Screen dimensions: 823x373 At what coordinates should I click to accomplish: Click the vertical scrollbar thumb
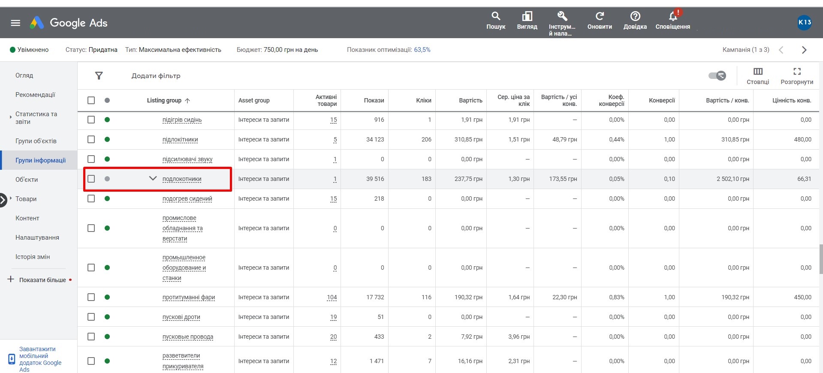tap(821, 259)
